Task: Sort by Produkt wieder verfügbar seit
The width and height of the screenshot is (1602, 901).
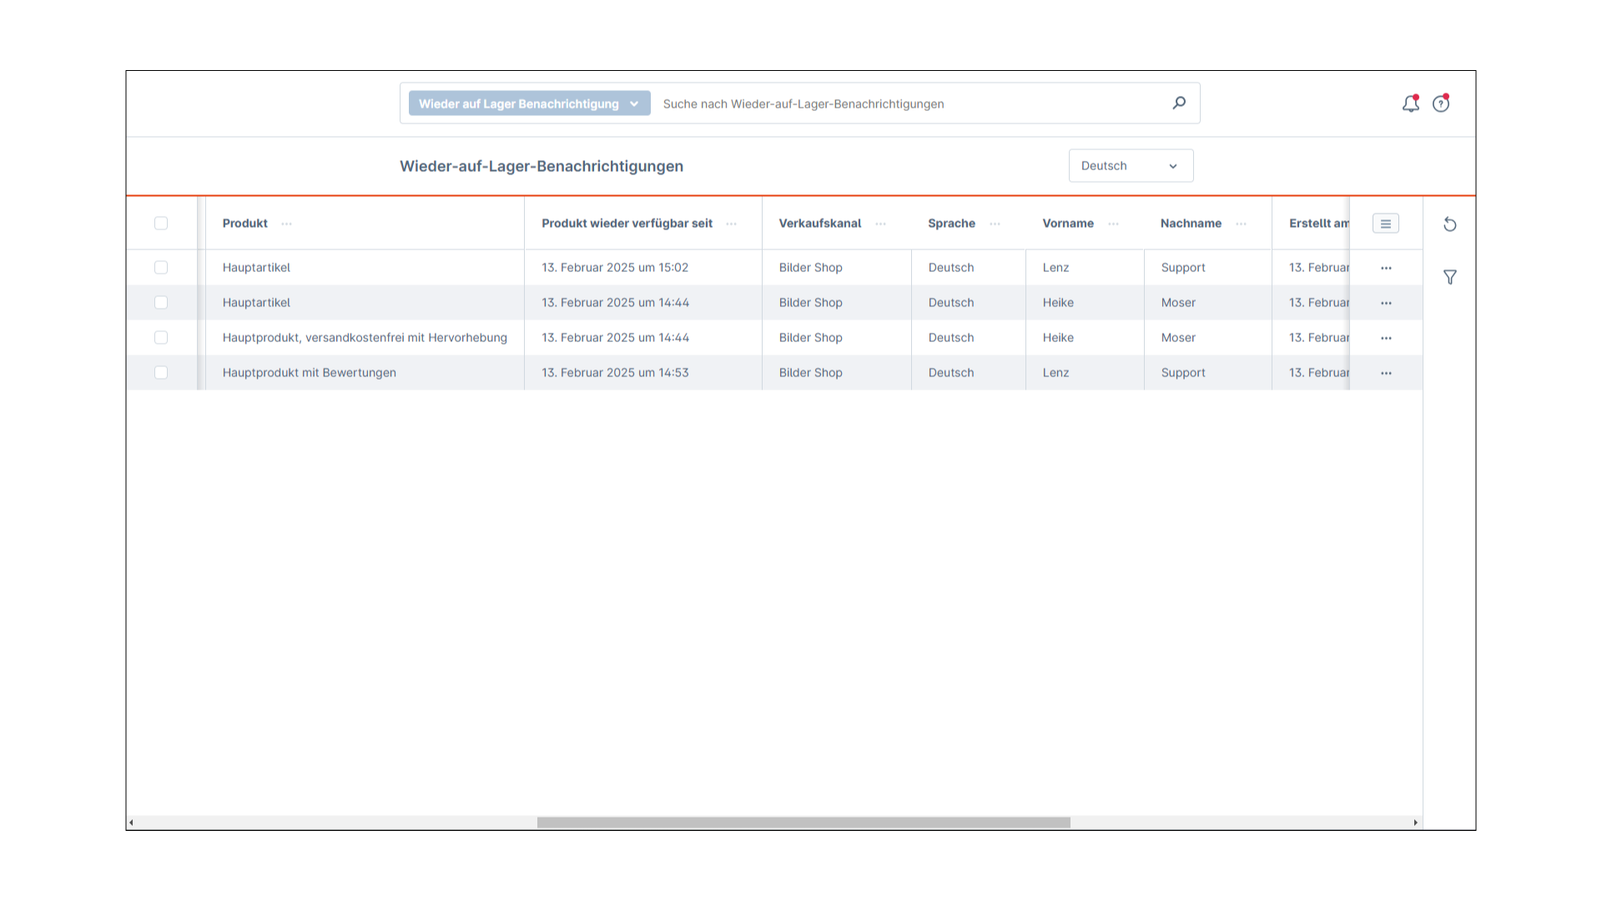Action: point(627,223)
